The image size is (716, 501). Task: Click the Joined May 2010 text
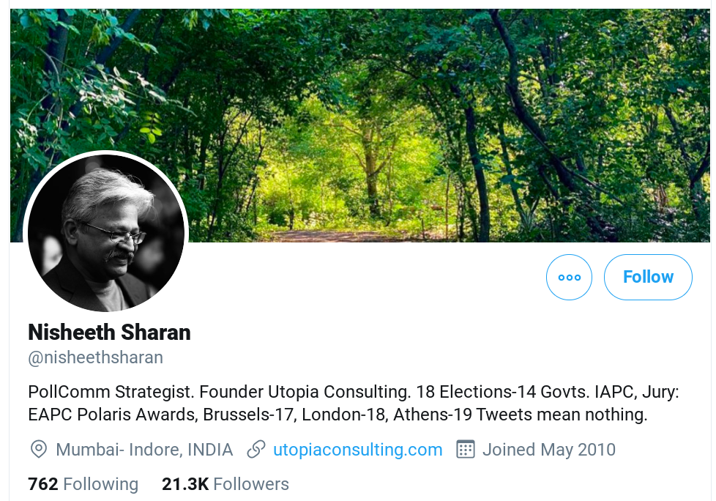pos(548,449)
